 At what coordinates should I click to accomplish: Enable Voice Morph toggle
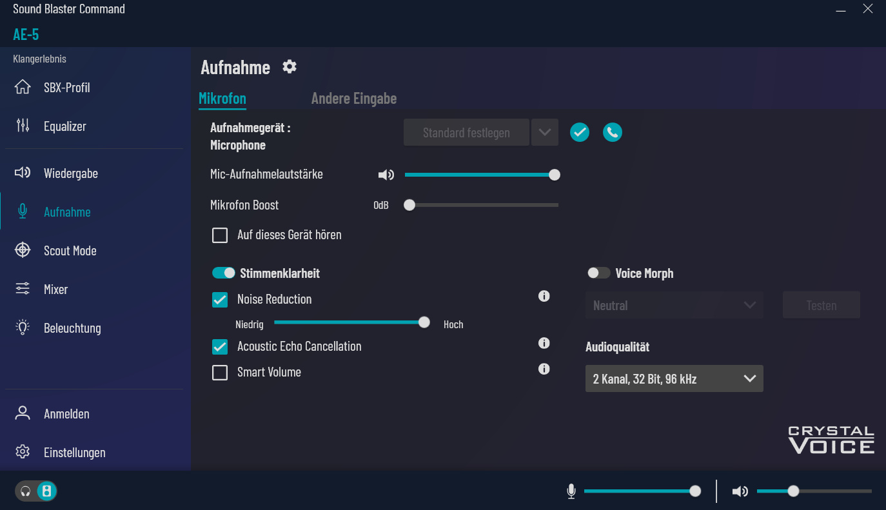coord(598,273)
